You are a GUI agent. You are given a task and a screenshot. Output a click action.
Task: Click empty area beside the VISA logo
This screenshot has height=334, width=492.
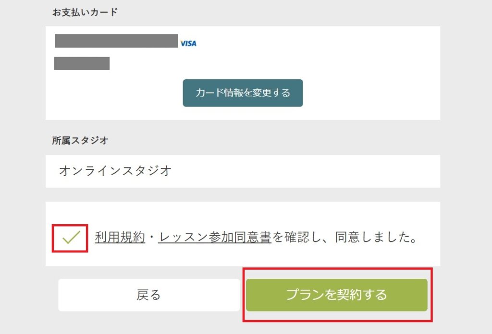pyautogui.click(x=314, y=43)
